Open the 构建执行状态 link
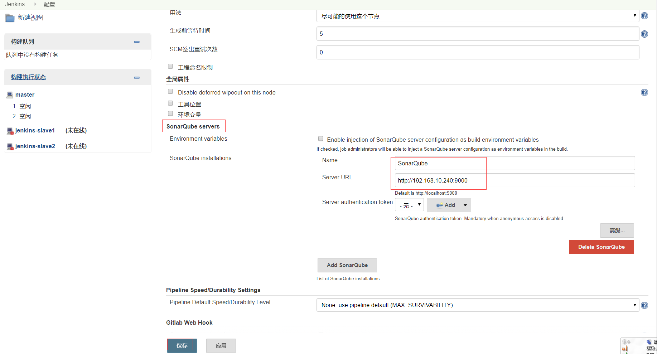The width and height of the screenshot is (657, 354). click(x=28, y=77)
